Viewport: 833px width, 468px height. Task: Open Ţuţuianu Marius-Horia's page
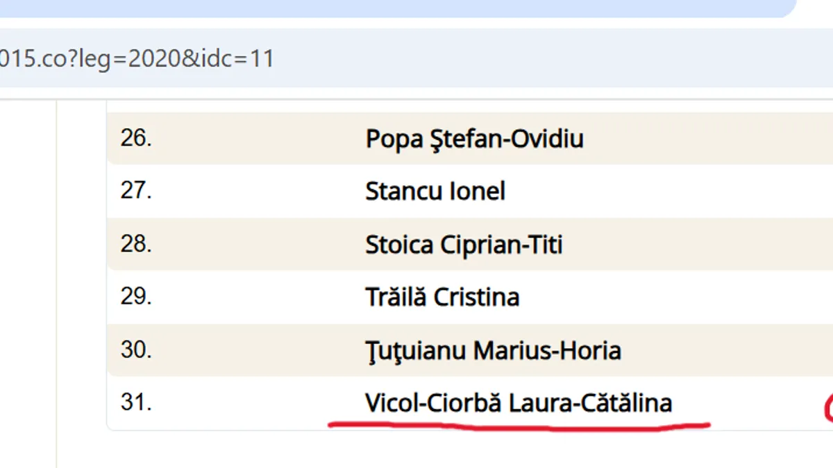pyautogui.click(x=493, y=351)
